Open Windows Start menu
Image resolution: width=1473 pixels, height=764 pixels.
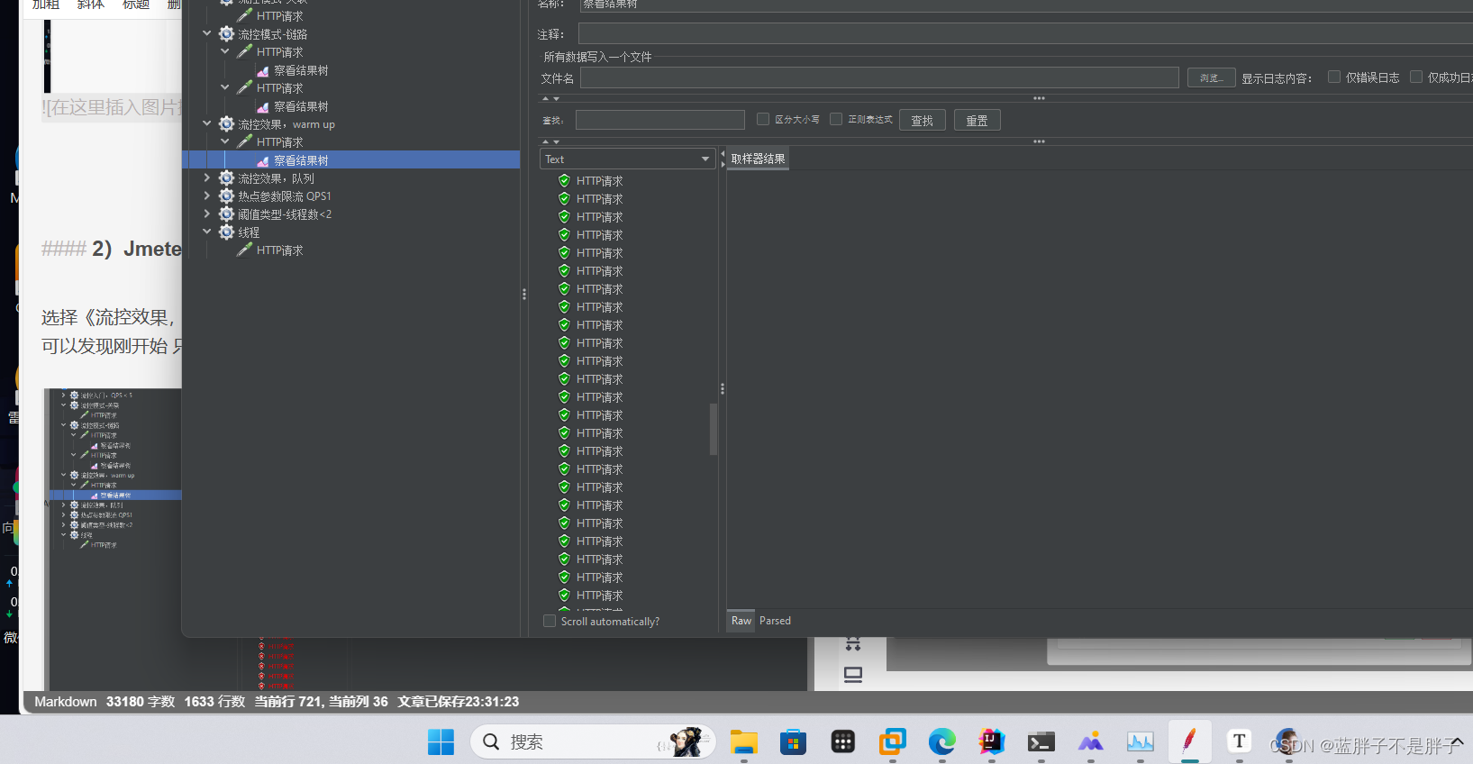point(441,741)
